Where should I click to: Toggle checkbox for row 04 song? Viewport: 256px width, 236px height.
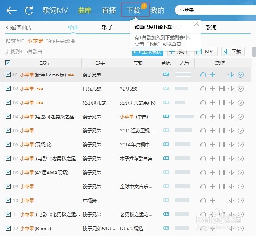coord(8,116)
